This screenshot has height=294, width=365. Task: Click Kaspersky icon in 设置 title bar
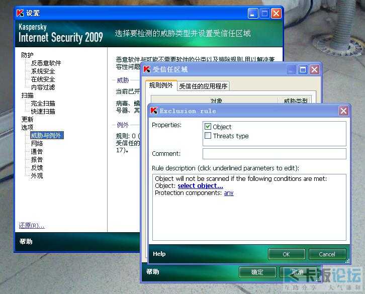click(x=20, y=13)
